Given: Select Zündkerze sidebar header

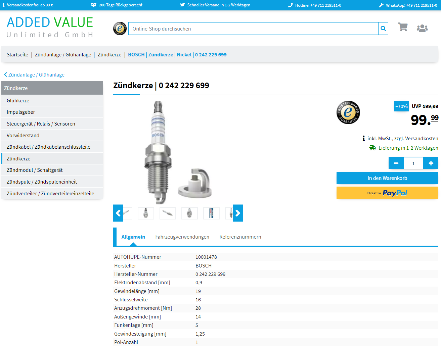Looking at the screenshot, I should (x=52, y=88).
